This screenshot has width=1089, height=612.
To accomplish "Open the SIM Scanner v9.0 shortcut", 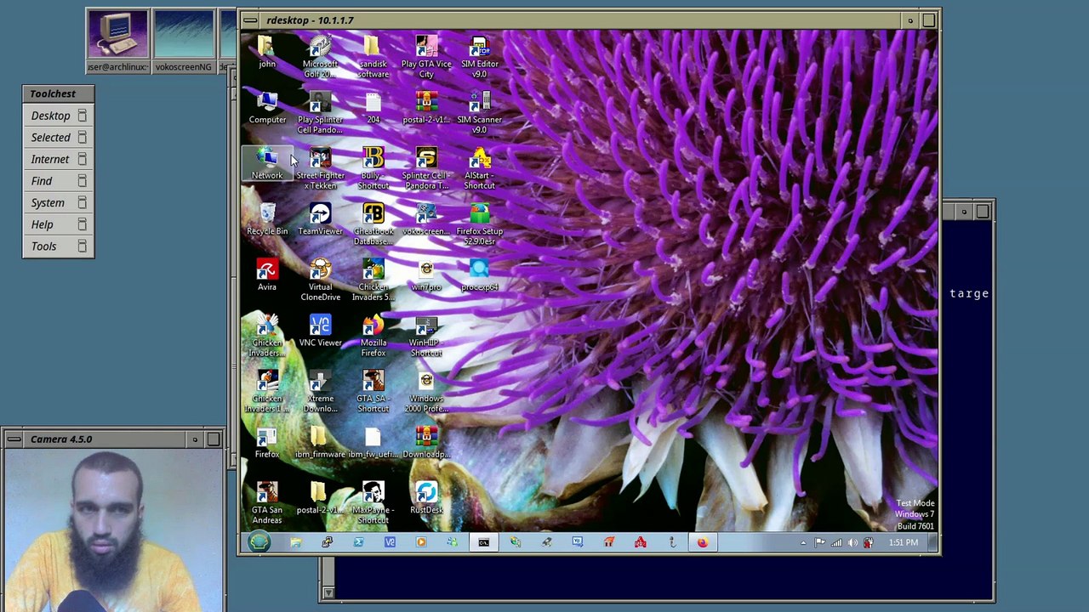I will click(x=480, y=113).
